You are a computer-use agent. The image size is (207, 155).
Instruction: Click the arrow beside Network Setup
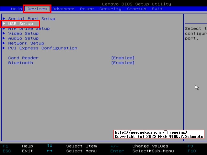[x=4, y=43]
